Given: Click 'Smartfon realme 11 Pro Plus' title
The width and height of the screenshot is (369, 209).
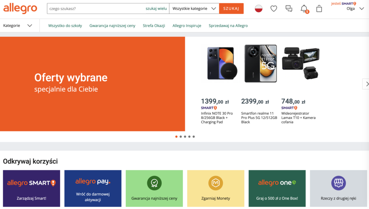Looking at the screenshot, I should point(259,118).
